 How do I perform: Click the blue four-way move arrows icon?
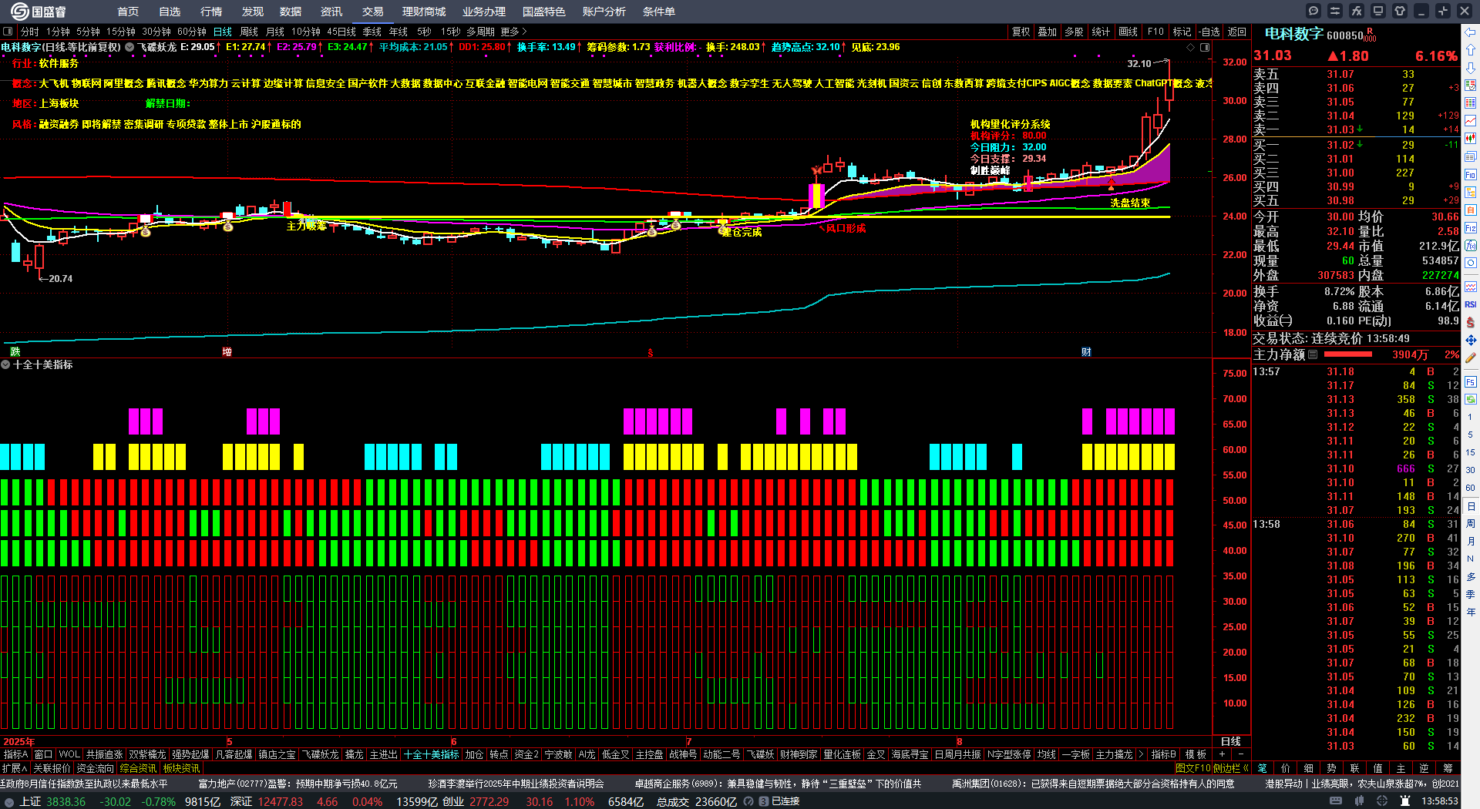point(1471,340)
